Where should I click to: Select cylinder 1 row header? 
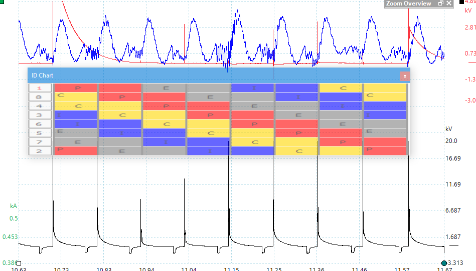coord(40,88)
